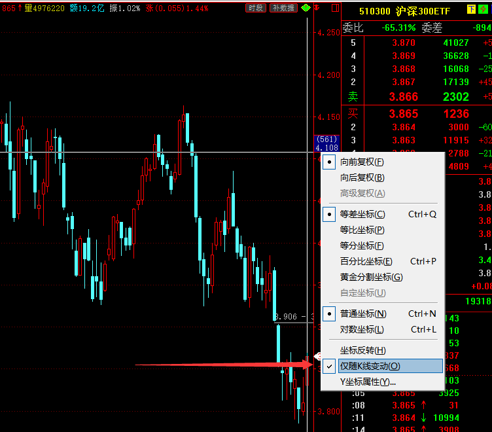
Task: Click the 涨(0.055)1.44% change value
Action: (x=177, y=8)
